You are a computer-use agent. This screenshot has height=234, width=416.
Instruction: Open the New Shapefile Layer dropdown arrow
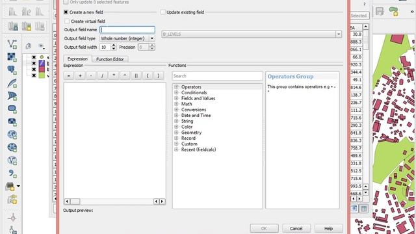(18, 187)
